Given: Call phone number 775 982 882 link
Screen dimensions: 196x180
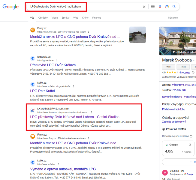Looking at the screenshot, I should point(179,90).
